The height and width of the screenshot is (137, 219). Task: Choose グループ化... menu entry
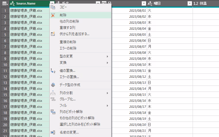tap(81, 99)
